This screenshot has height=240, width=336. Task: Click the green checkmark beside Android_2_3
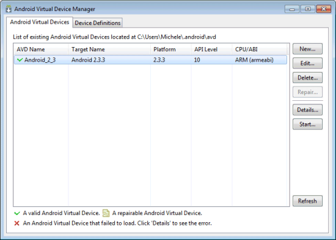[x=20, y=60]
